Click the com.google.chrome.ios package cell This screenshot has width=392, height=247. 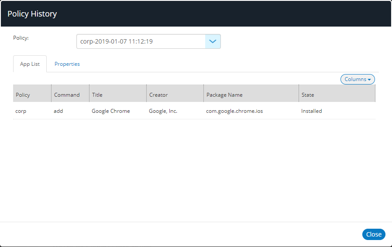(234, 111)
